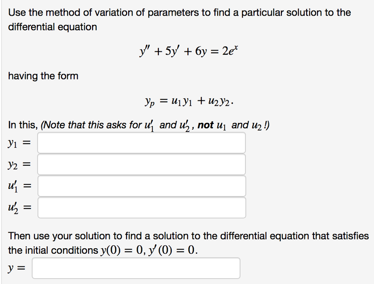Click the phrase having the form
Image resolution: width=374 pixels, height=284 pixels.
tap(43, 76)
